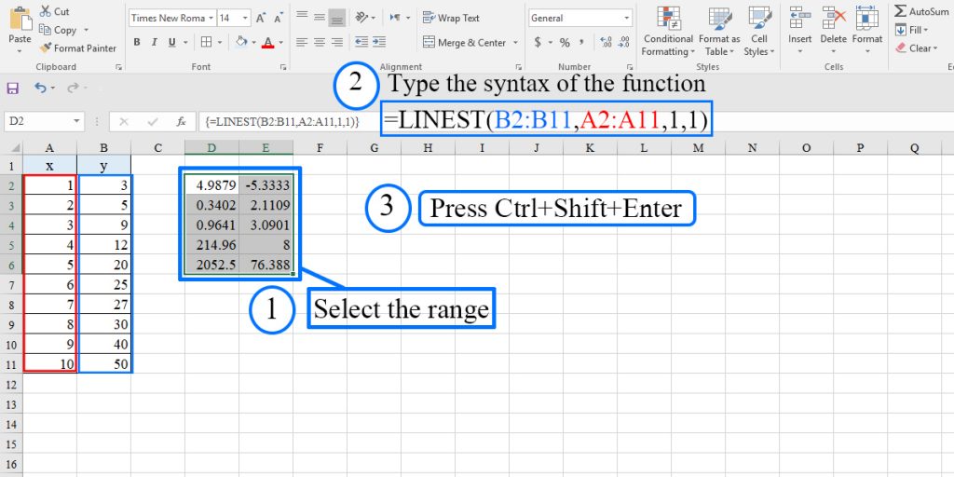Open the Fill menu

point(912,30)
